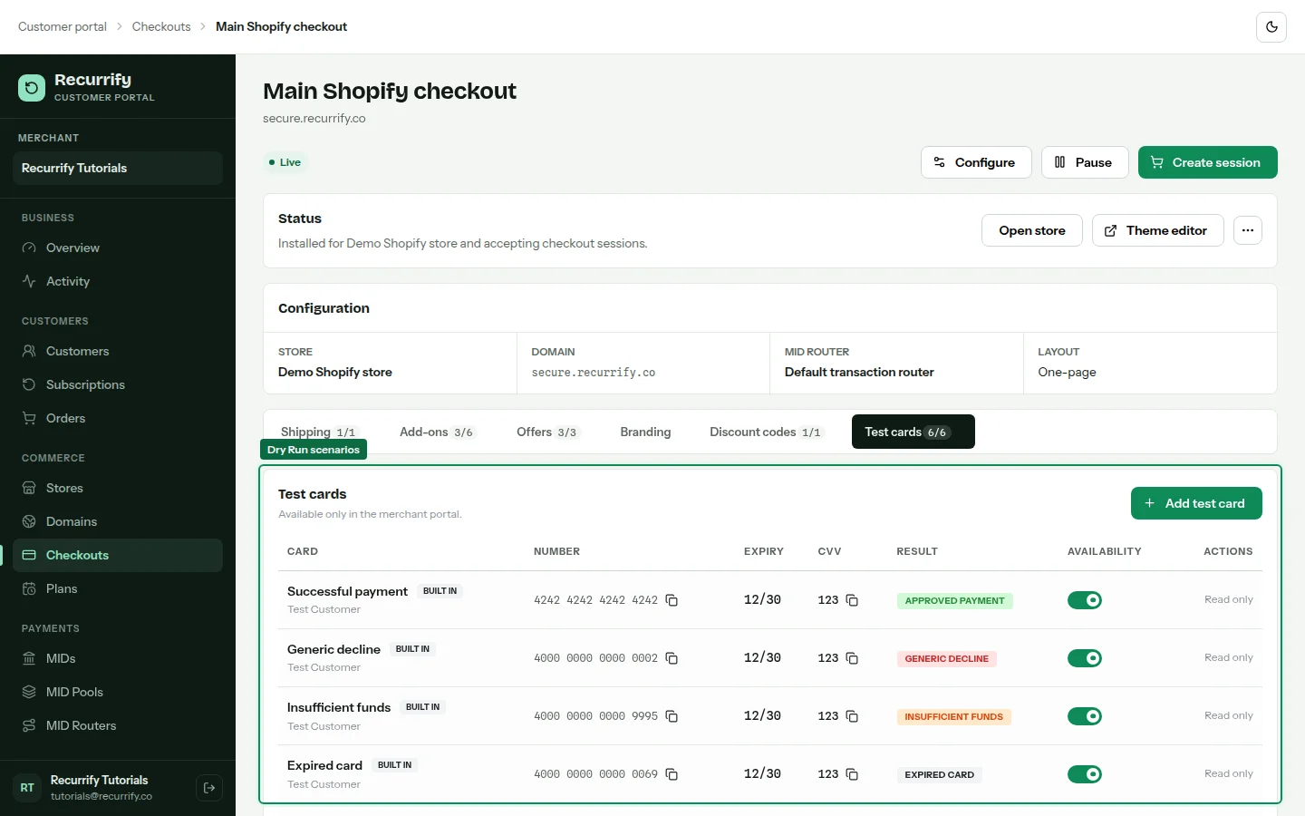Click the AVAILABILITY column header
The width and height of the screenshot is (1305, 816).
[x=1105, y=551]
